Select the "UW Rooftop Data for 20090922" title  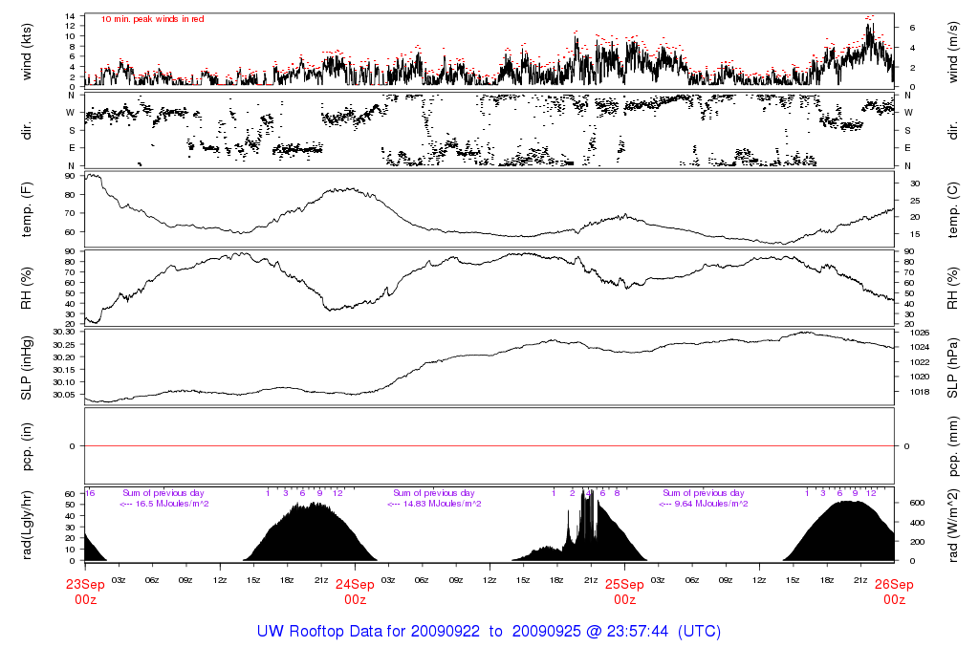coord(368,631)
